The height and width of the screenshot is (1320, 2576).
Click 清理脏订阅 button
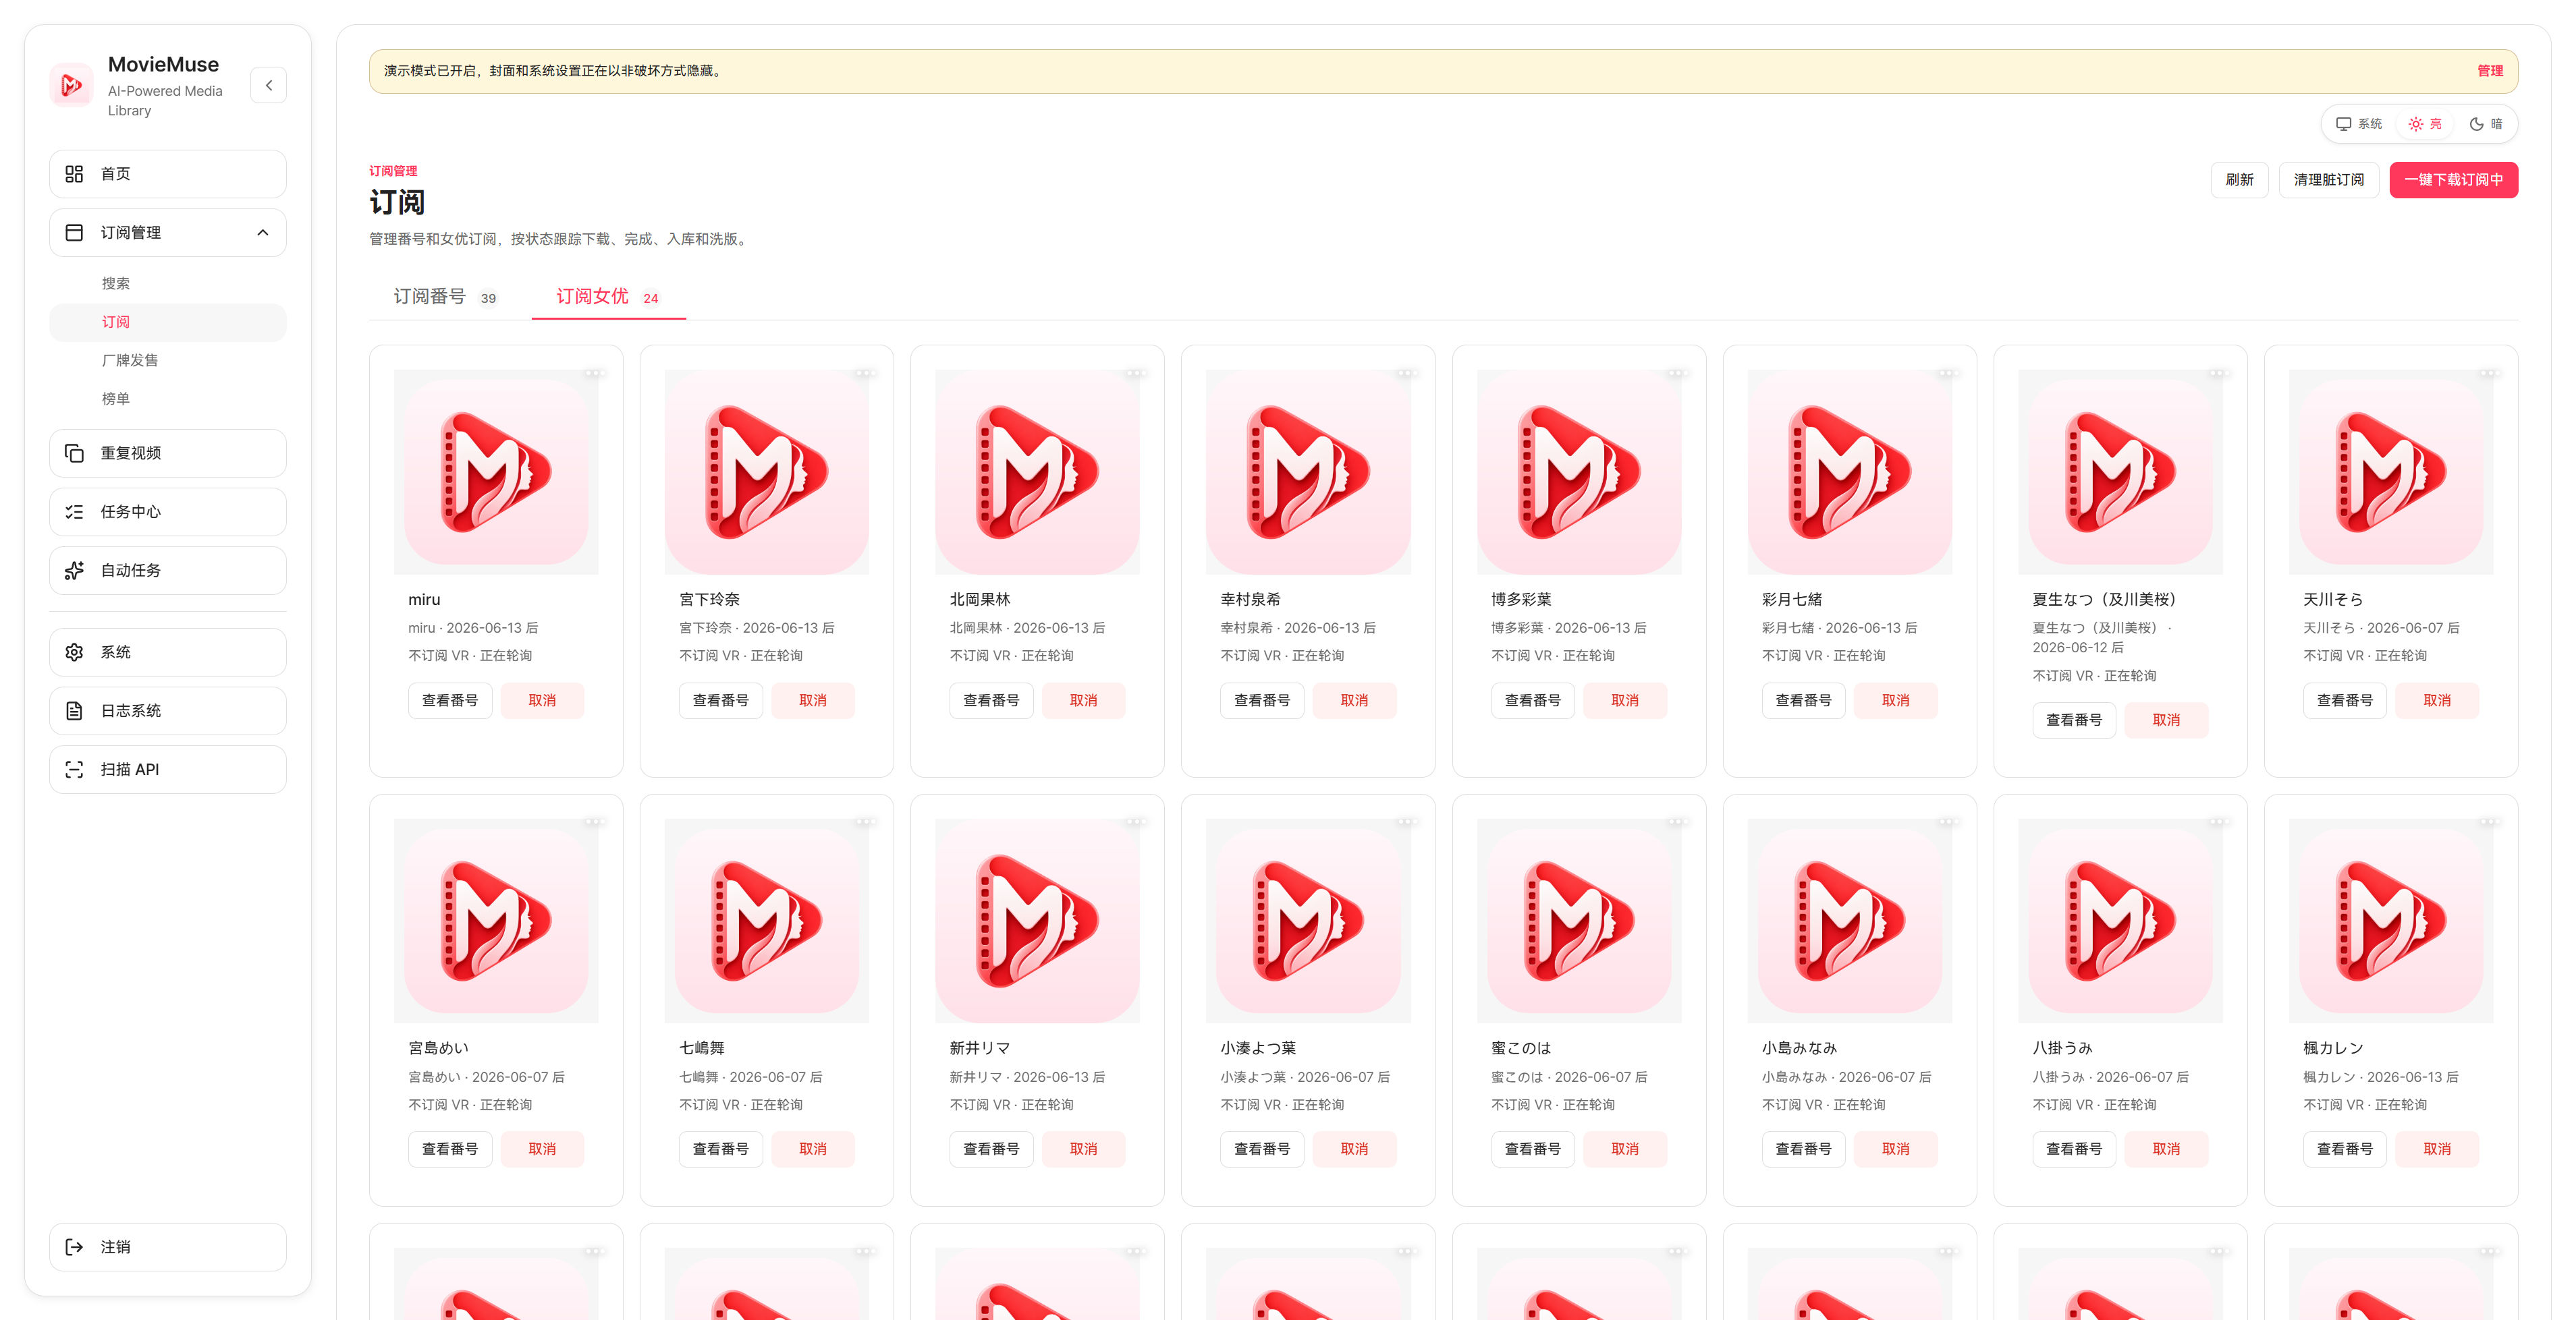pyautogui.click(x=2328, y=180)
